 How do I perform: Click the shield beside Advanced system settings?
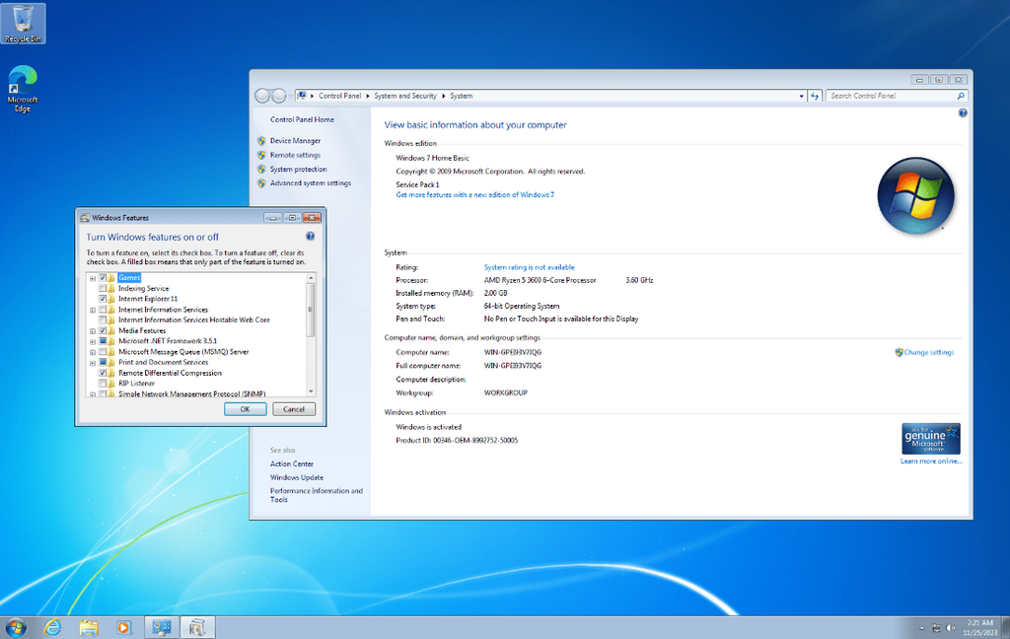pyautogui.click(x=261, y=183)
